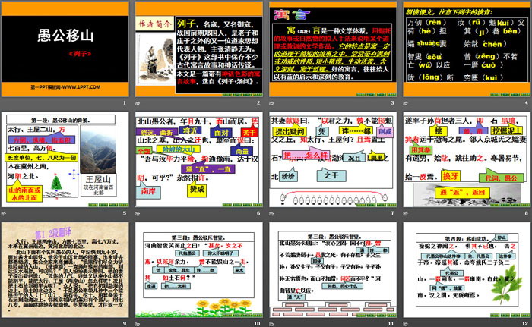
Task: Click animation star icon under slide 2
Action: 138,103
